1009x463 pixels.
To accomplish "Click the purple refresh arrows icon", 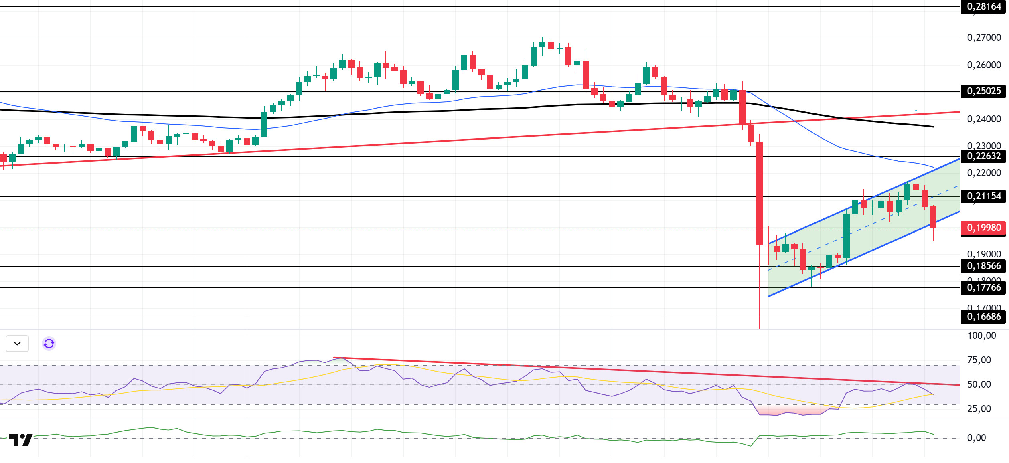I will pyautogui.click(x=49, y=344).
